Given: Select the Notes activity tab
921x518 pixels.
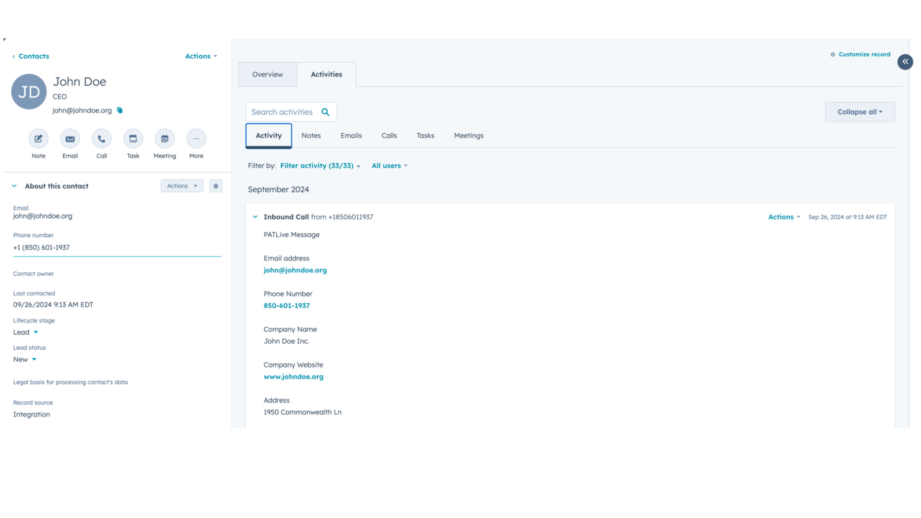Looking at the screenshot, I should (311, 136).
